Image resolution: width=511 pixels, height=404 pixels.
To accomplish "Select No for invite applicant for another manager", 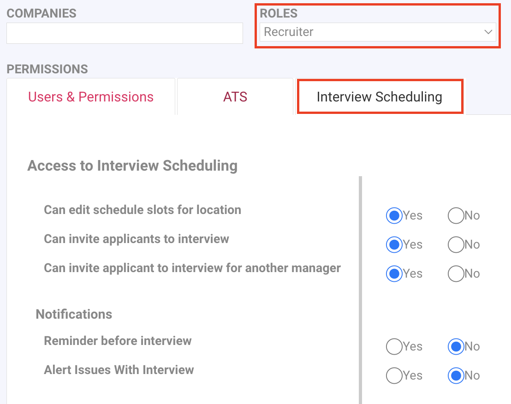I will (x=456, y=273).
